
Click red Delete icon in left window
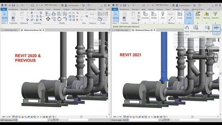click(x=77, y=20)
